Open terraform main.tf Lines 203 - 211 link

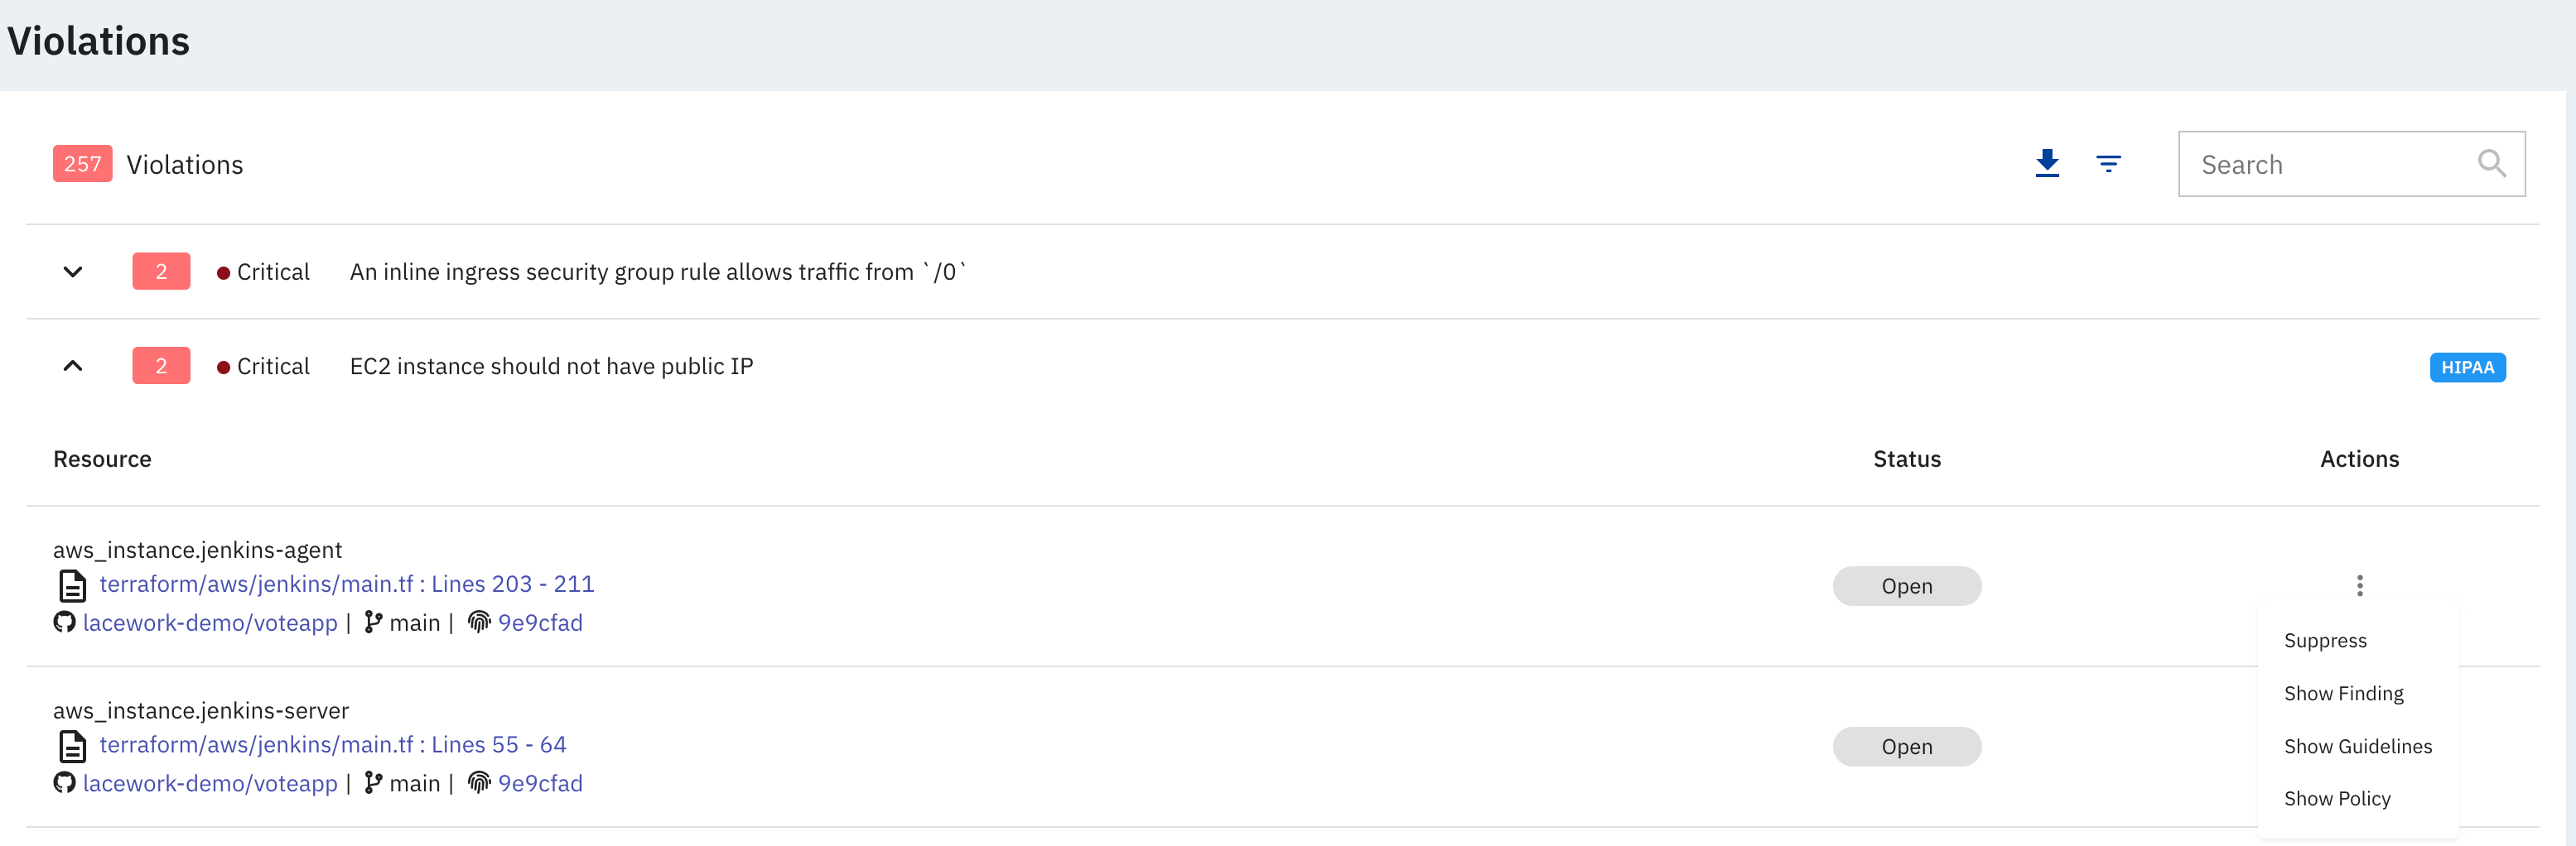[346, 584]
